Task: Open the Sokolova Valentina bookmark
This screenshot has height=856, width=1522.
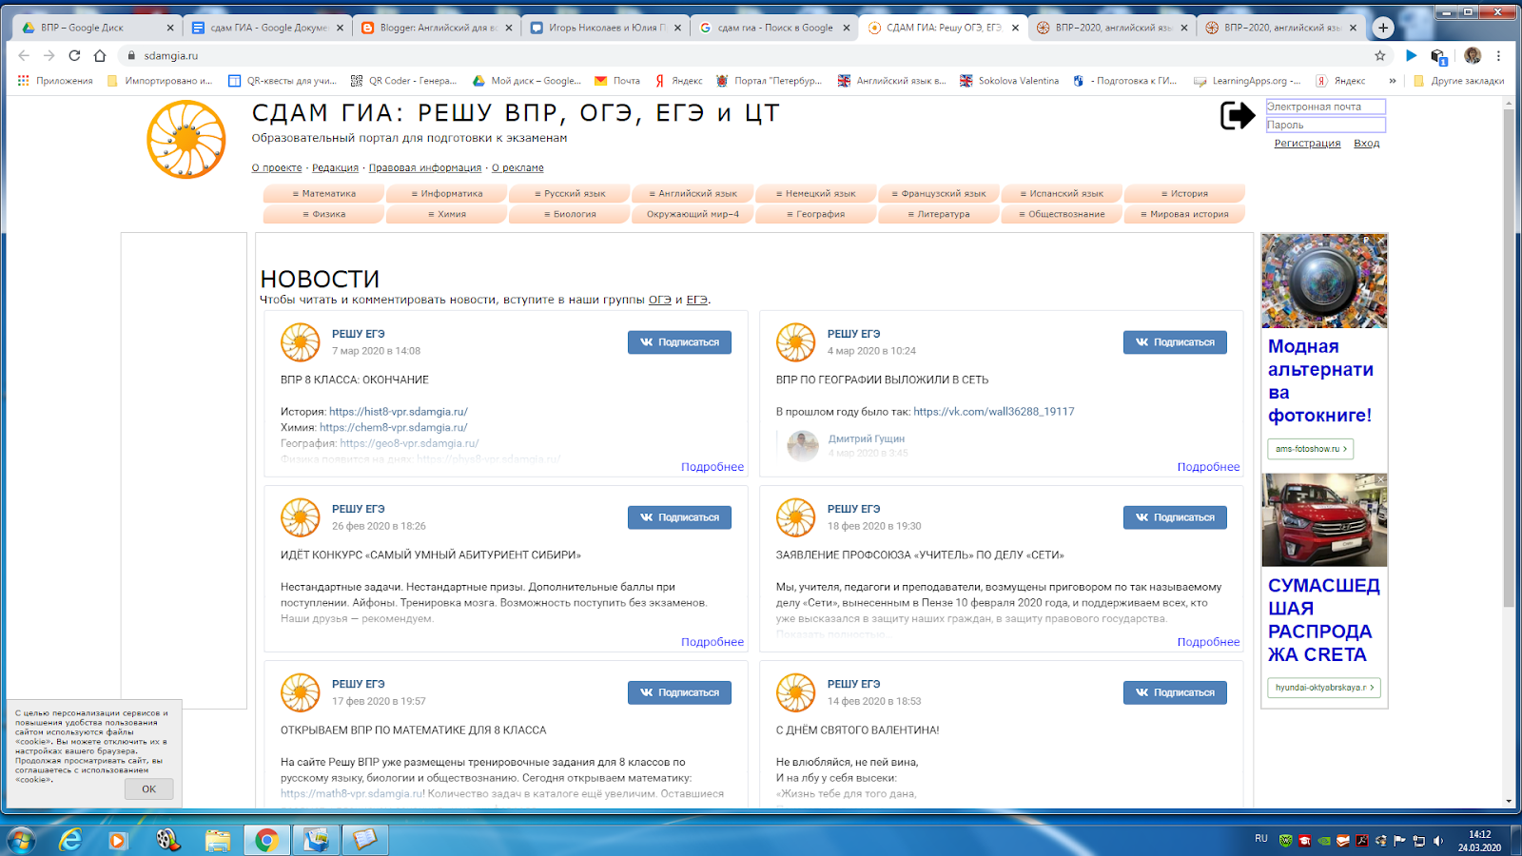Action: (1009, 81)
